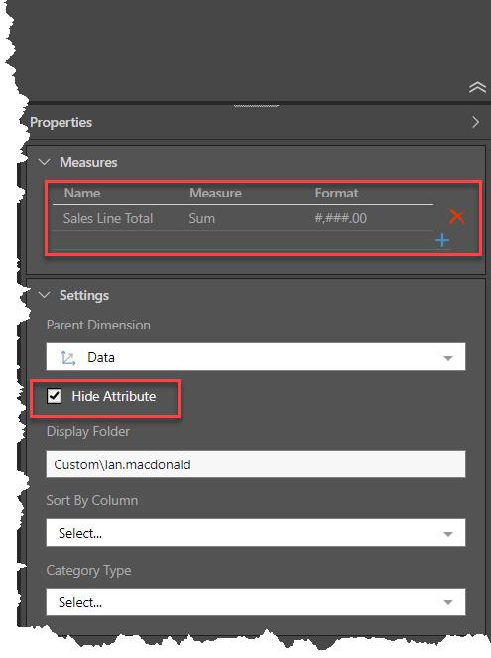Click the double-chevron collapse icon at top right
Viewport: 491px width, 658px height.
477,87
